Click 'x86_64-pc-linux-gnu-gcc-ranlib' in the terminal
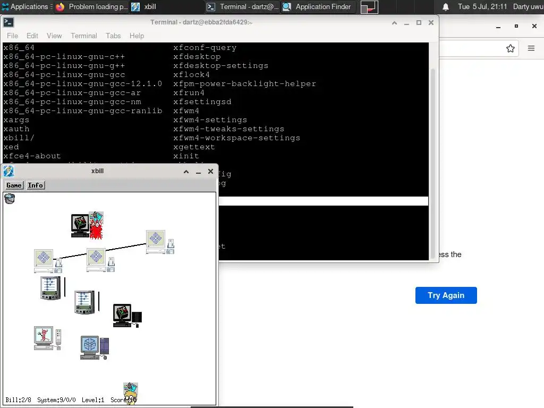Image resolution: width=544 pixels, height=408 pixels. coord(82,110)
